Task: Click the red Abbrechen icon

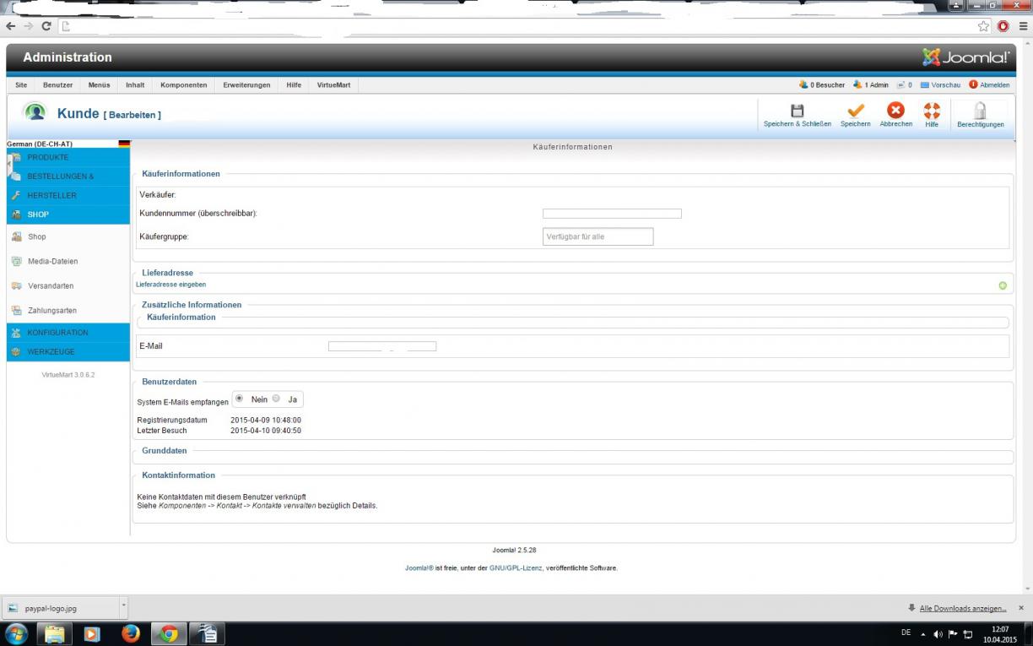Action: tap(895, 111)
